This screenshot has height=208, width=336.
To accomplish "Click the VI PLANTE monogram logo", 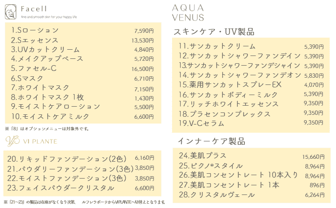I will tap(13, 141).
